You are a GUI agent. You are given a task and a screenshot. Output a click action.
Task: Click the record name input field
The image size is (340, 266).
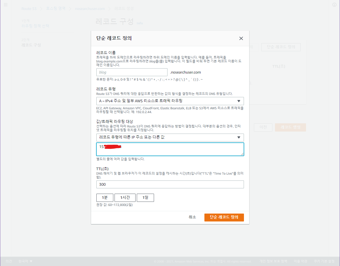pyautogui.click(x=132, y=72)
